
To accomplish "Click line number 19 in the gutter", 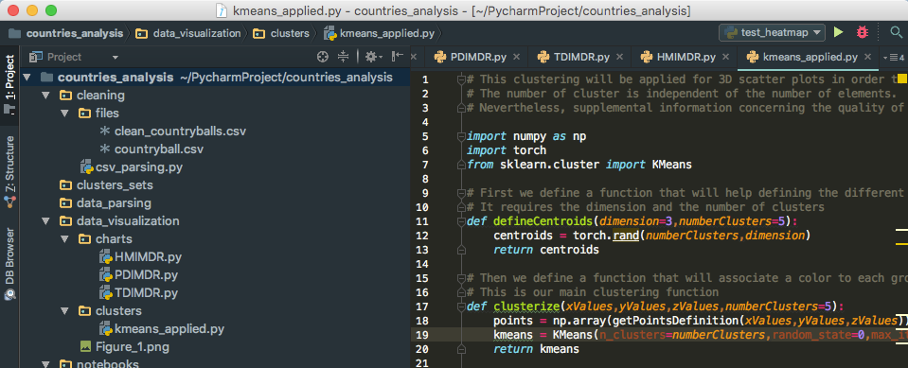I will (422, 335).
